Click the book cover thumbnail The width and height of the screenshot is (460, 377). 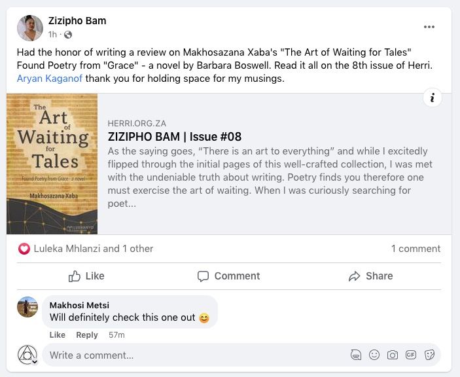tap(52, 164)
